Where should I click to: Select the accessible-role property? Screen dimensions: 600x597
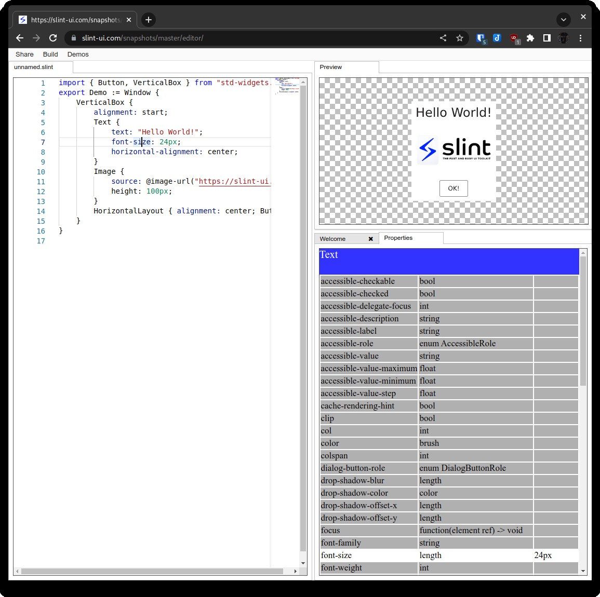[x=449, y=344]
